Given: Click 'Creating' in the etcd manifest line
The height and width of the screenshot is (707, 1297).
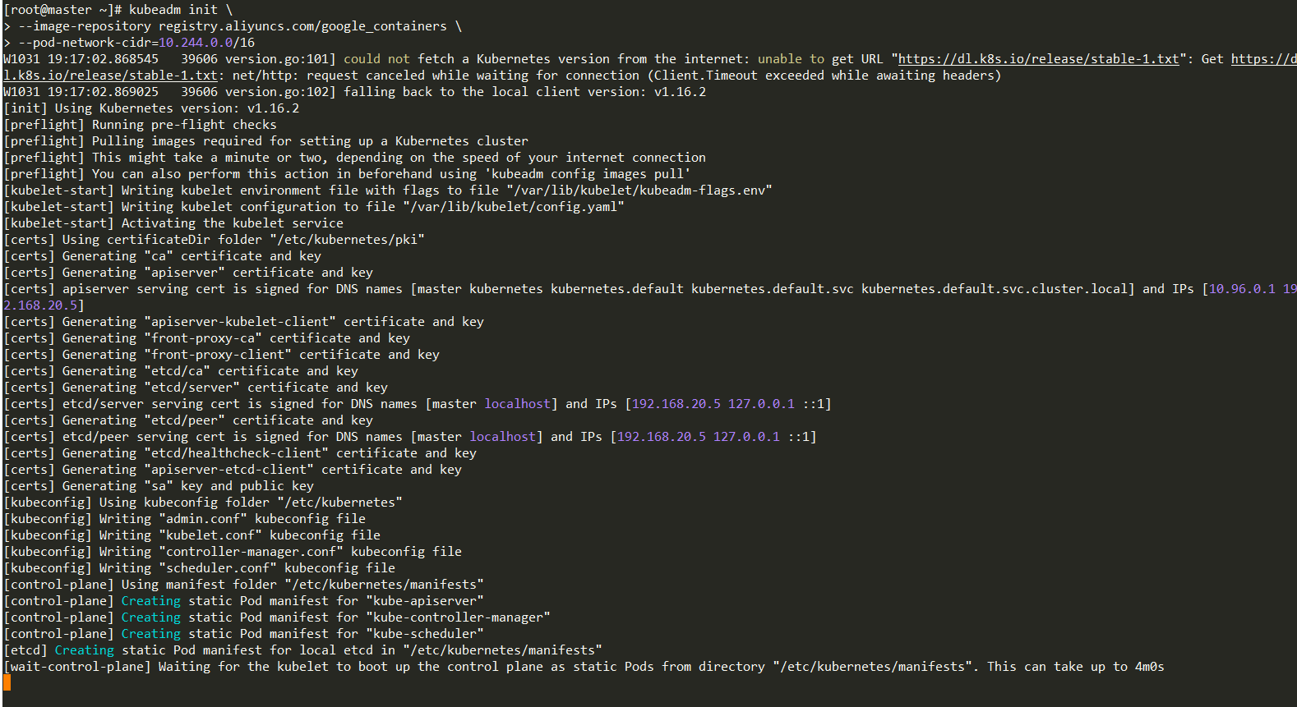Looking at the screenshot, I should [x=85, y=650].
